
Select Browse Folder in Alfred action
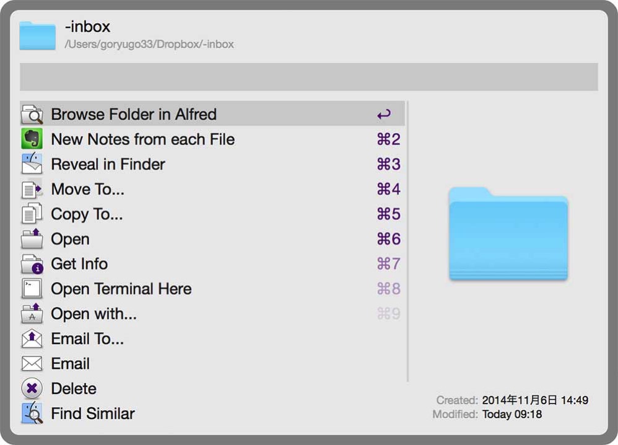tap(134, 115)
